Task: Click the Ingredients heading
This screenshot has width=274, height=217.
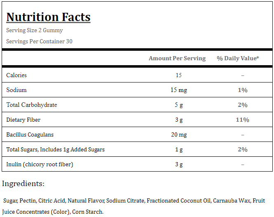Action: tap(23, 184)
